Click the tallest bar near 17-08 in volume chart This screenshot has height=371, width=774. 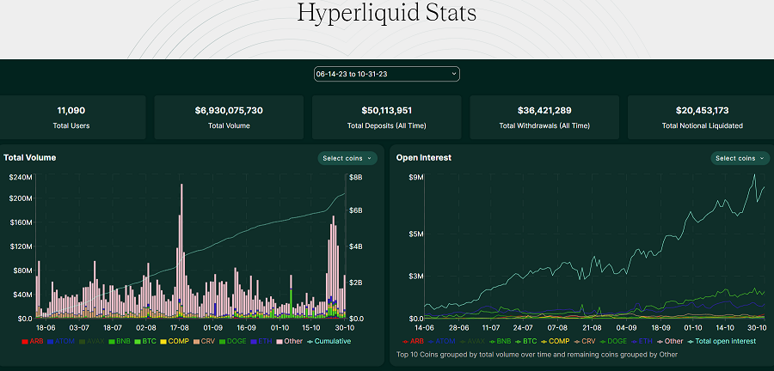[181, 251]
